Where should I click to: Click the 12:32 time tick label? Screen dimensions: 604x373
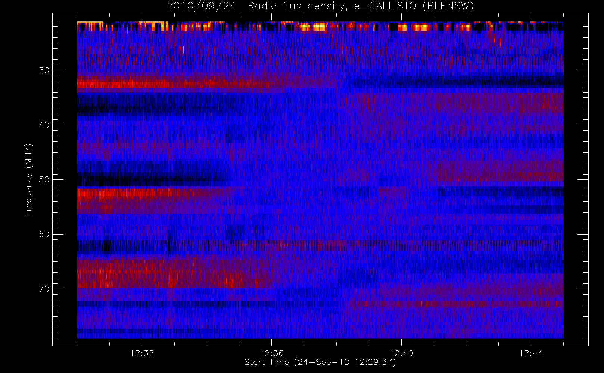click(x=142, y=353)
